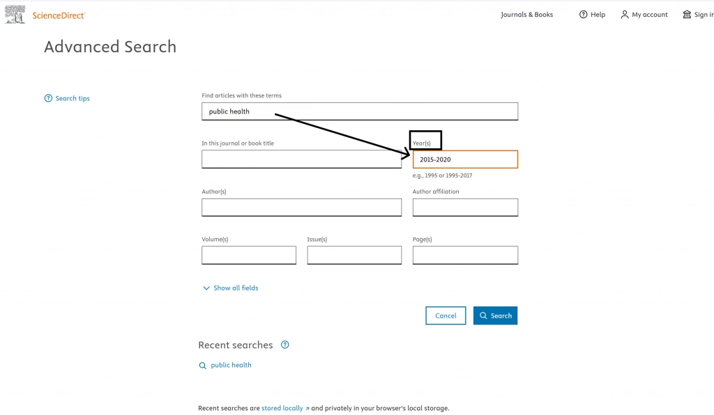714x415 pixels.
Task: Open Journals & Books menu
Action: pos(527,15)
